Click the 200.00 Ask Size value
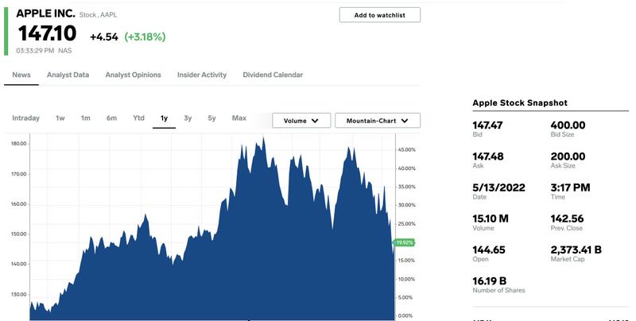 click(568, 157)
